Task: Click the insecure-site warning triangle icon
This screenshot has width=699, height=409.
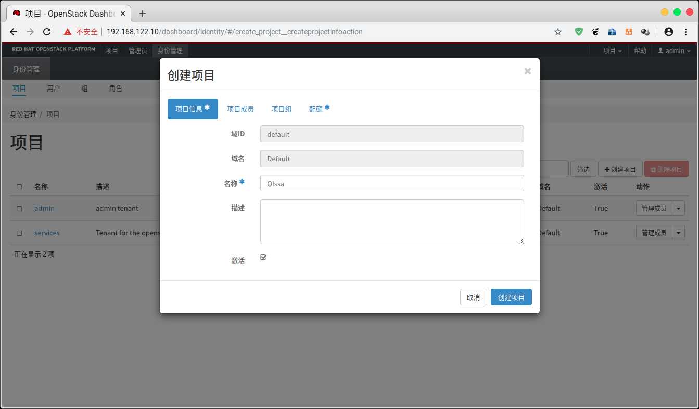Action: point(68,32)
